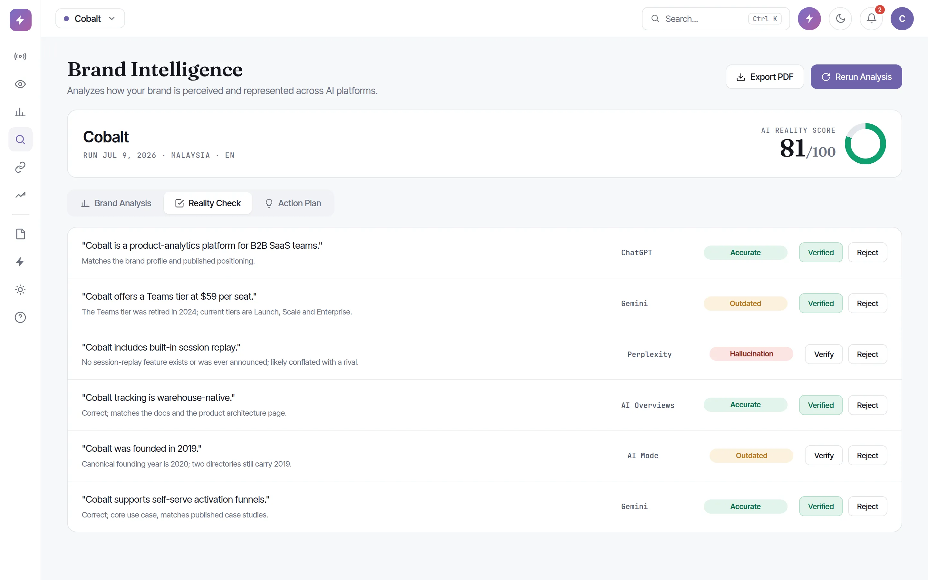Click the claim "Cobalt tracking is warehouse-native."

[159, 398]
